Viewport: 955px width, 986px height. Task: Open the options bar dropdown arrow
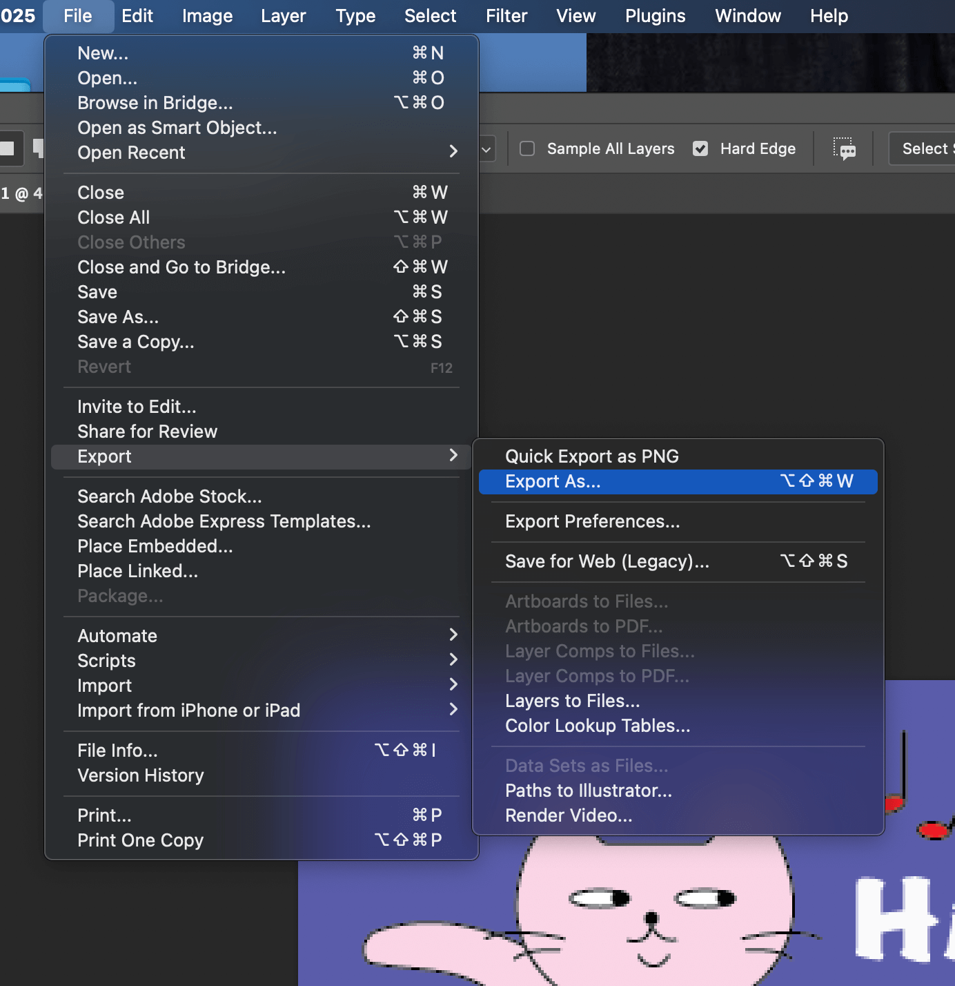click(486, 149)
